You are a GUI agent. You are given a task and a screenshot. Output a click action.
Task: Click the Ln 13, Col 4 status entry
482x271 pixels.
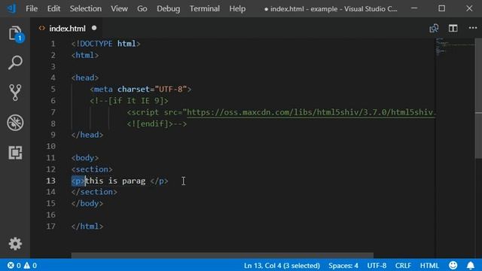coord(282,265)
